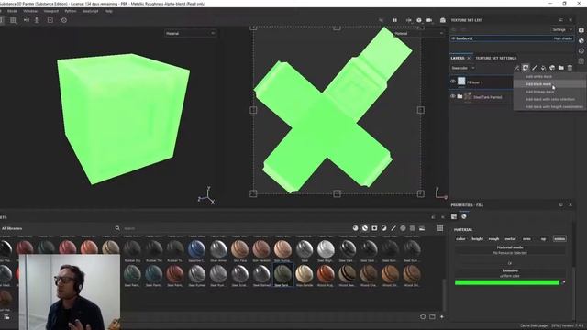Screen dimensions: 587x330
Task: Open Display settings icon on right dock
Action: point(581,30)
